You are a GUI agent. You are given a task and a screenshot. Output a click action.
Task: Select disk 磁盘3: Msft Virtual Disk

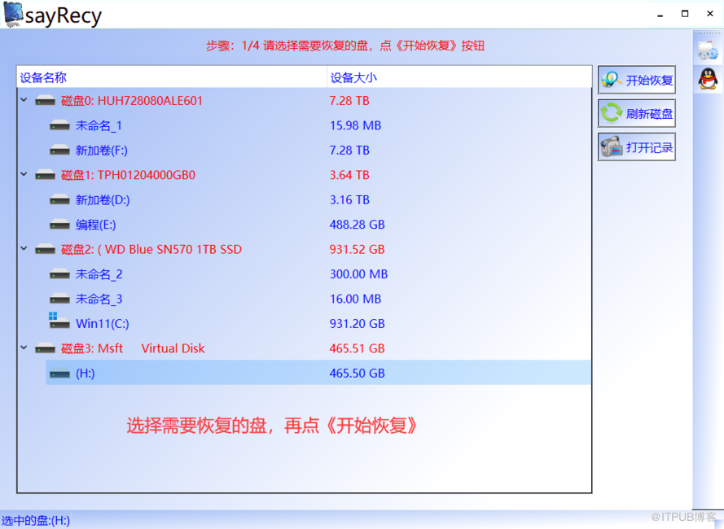133,348
